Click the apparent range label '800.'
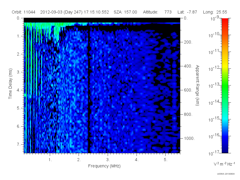Screen dimensions: 240x180 pyautogui.click(x=188, y=114)
